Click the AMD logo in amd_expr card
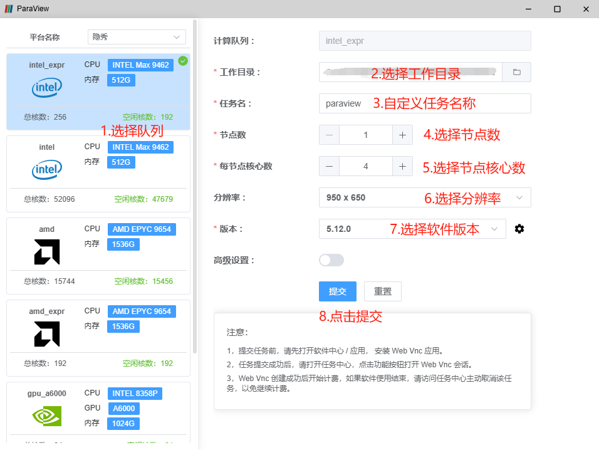Screen dimensions: 599x450 tap(47, 334)
